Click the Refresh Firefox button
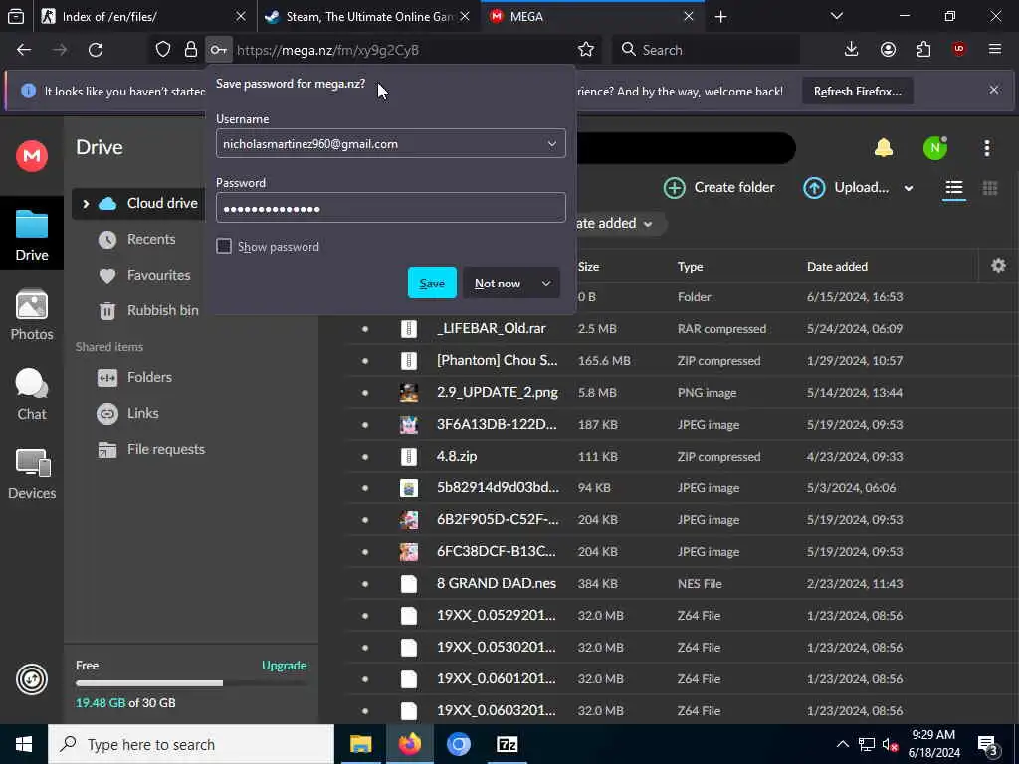The width and height of the screenshot is (1019, 764). [857, 92]
